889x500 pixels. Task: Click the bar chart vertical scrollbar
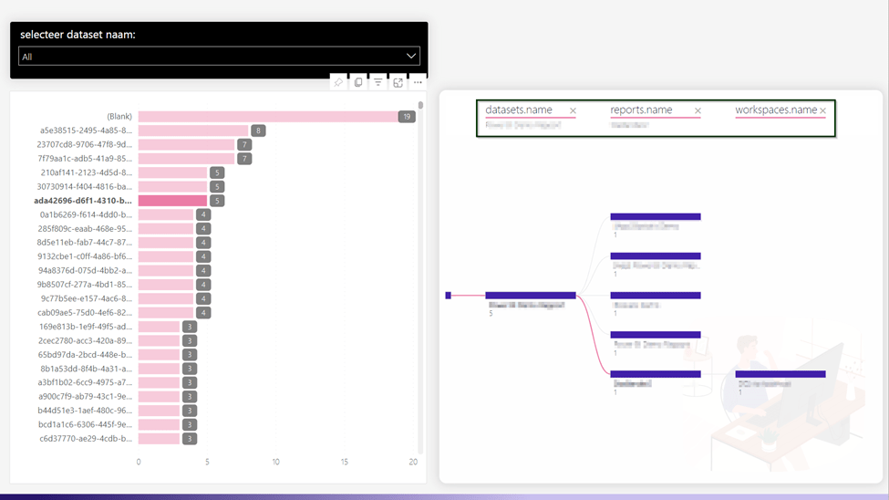tap(420, 274)
